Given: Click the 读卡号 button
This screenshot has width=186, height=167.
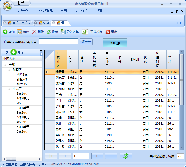Looking at the screenshot, I should 86,42.
